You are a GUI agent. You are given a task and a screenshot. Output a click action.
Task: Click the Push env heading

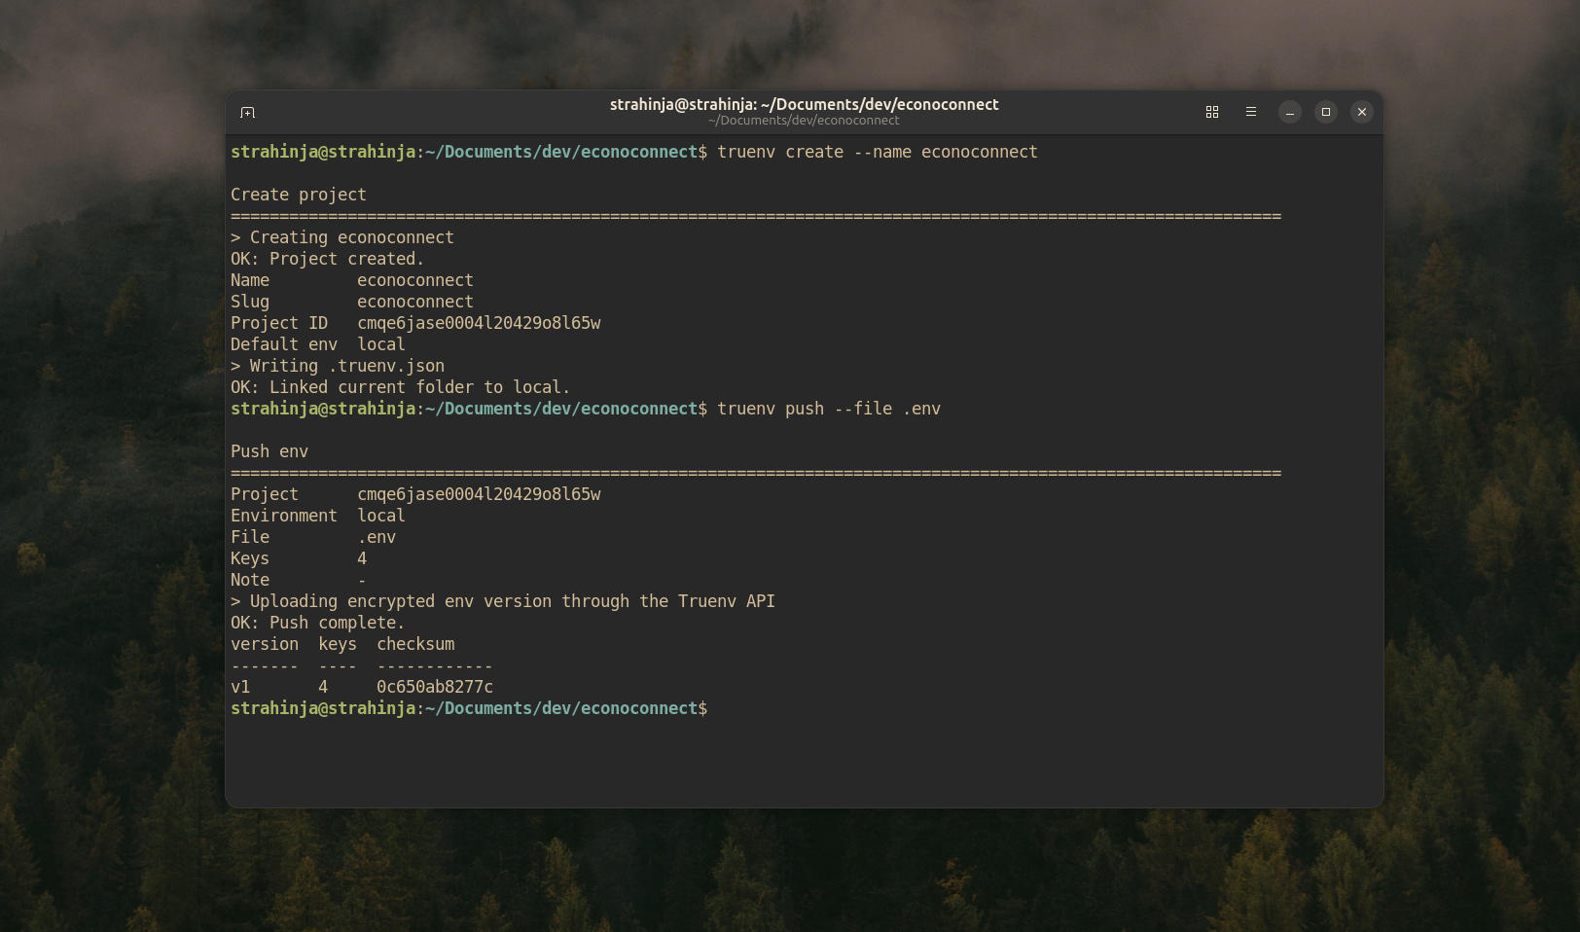pos(269,451)
